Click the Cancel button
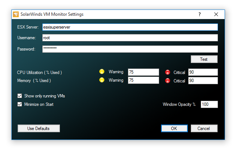Viewport: 236px width, 152px height. 204,129
